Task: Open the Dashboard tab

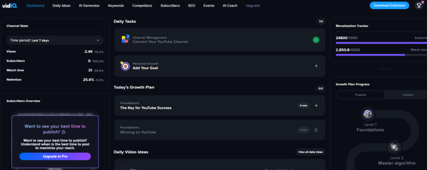Action: (x=35, y=5)
